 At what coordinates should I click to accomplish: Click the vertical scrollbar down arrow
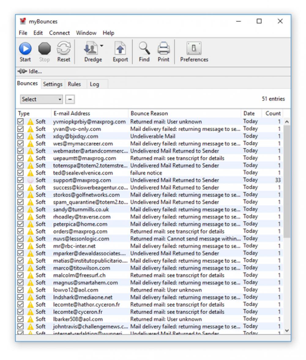287,330
